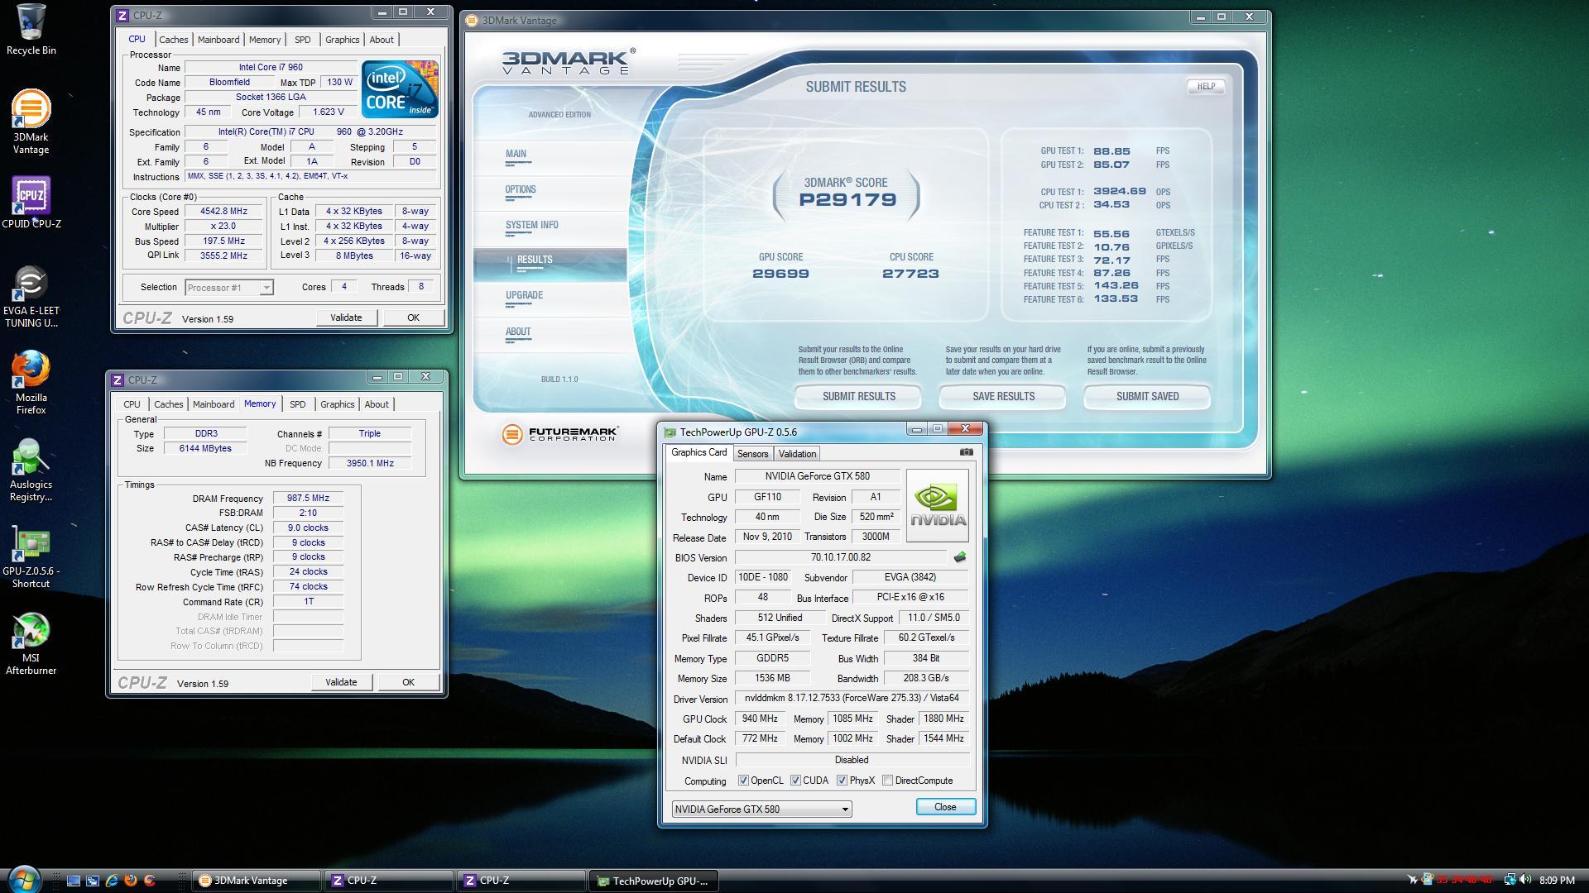1589x893 pixels.
Task: Click the taskbar clock showing 8:09 PM
Action: tap(1557, 881)
